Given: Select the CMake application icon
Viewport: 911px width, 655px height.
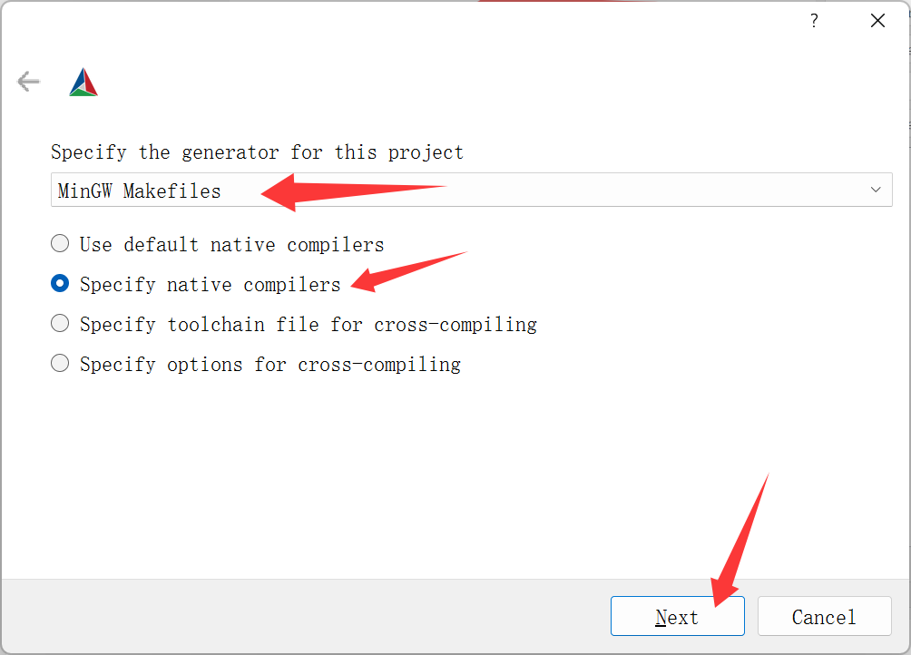Looking at the screenshot, I should point(83,81).
